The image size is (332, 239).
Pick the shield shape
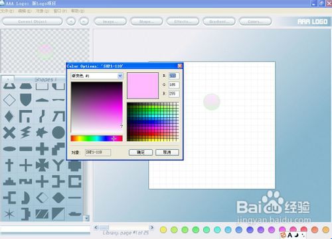coord(25,100)
